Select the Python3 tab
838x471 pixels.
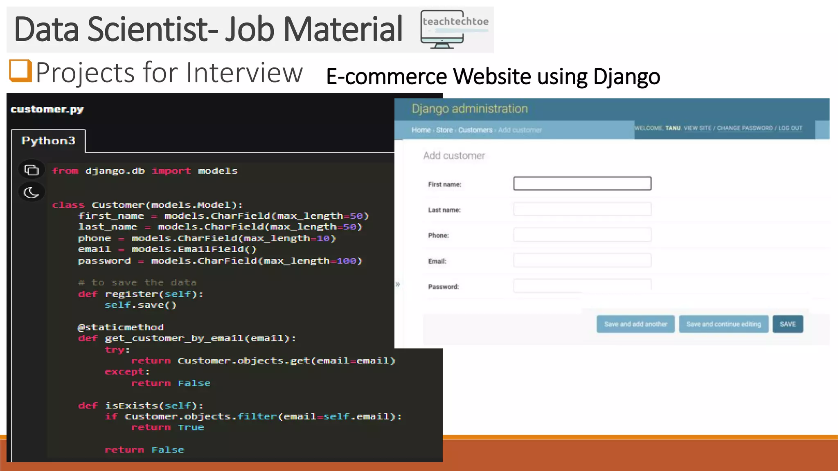tap(48, 141)
